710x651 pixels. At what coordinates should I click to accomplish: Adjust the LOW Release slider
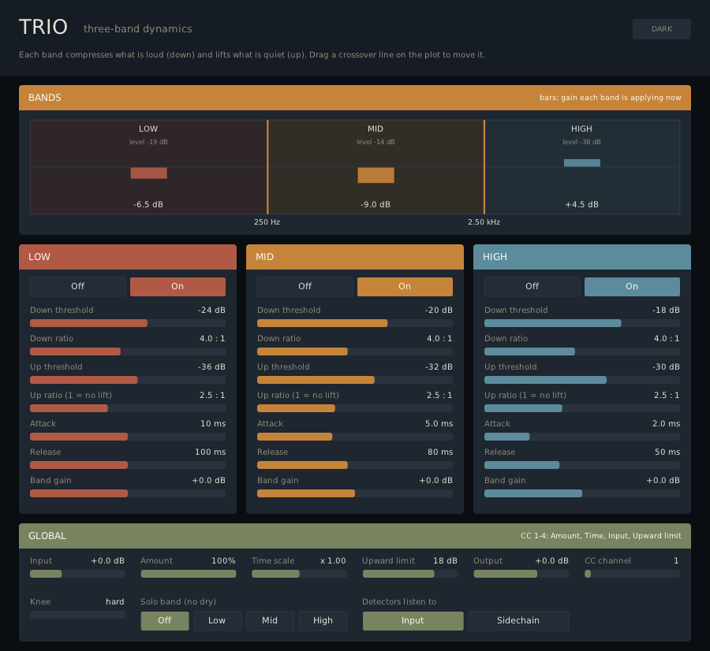128,465
